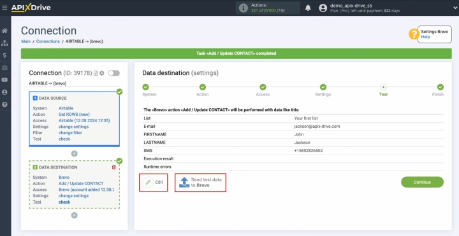
Task: Open the profile icon in the sidebar
Action: [x=4, y=92]
